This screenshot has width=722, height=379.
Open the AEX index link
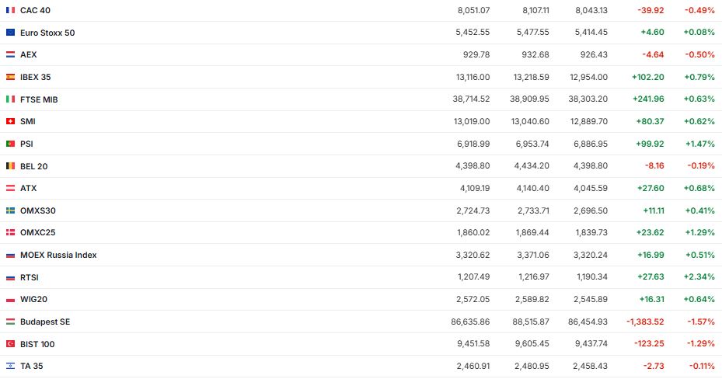pos(28,54)
